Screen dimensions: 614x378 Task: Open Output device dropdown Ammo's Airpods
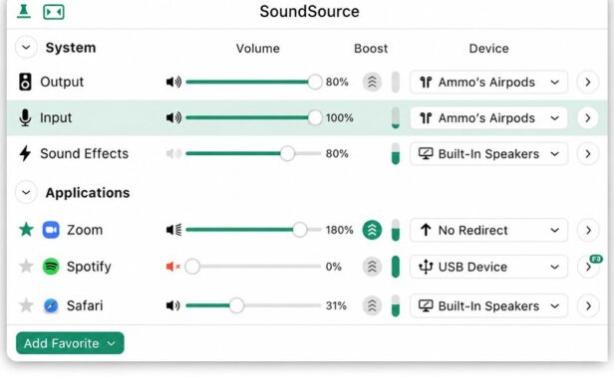click(x=488, y=83)
